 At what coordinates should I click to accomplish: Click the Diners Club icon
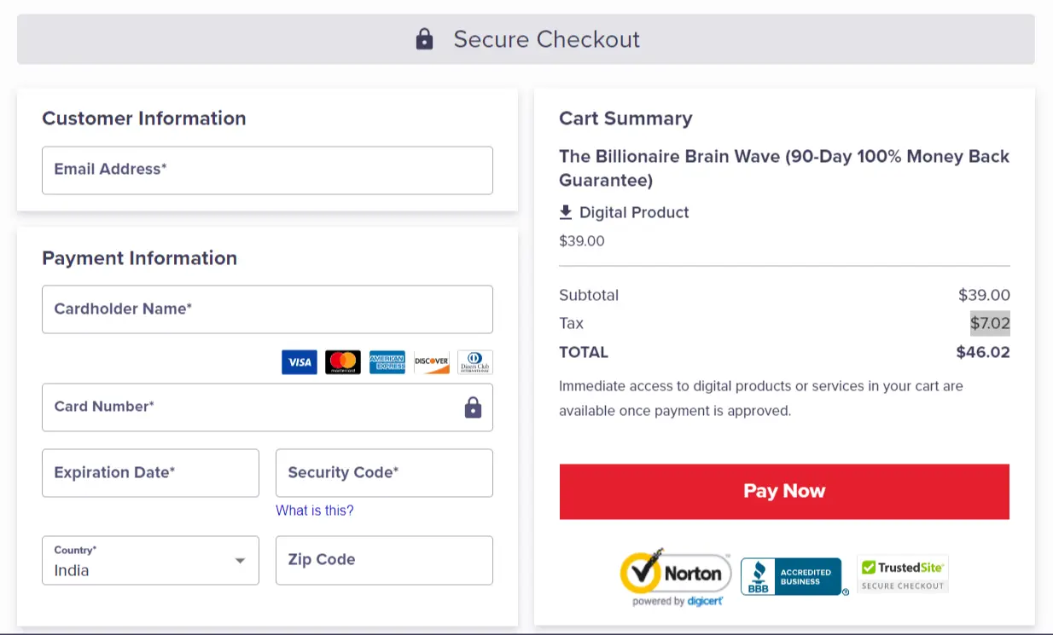[474, 361]
